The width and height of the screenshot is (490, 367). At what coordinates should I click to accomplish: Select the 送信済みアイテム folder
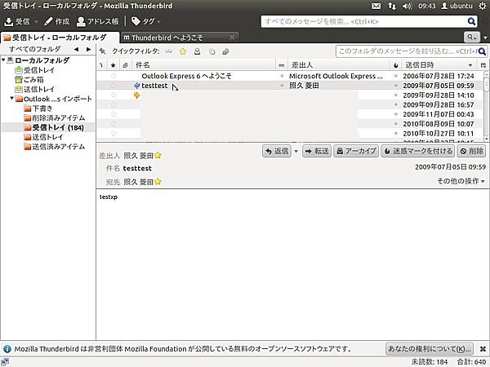(55, 147)
